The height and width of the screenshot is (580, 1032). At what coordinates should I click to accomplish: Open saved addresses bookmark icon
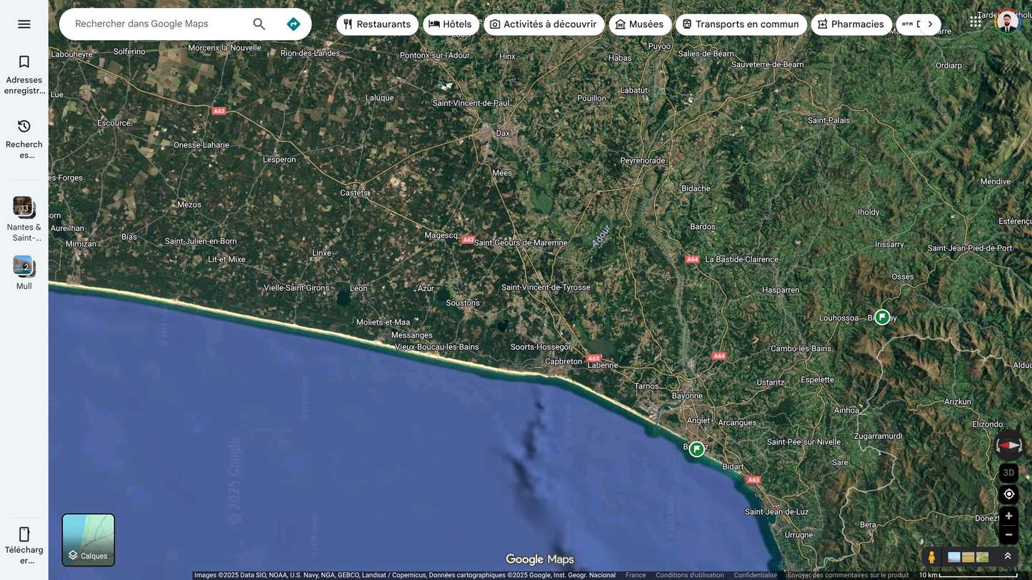tap(24, 63)
